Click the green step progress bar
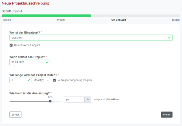This screenshot has height=126, width=182. (46, 16)
